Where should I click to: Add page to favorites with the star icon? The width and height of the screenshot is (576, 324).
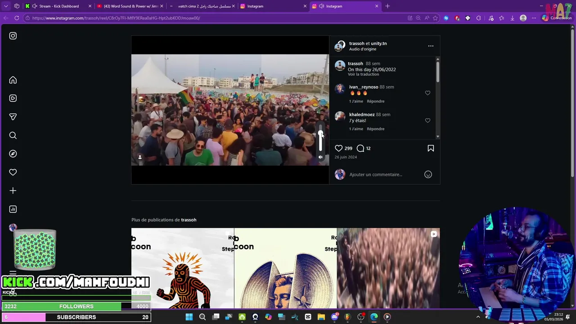click(435, 18)
